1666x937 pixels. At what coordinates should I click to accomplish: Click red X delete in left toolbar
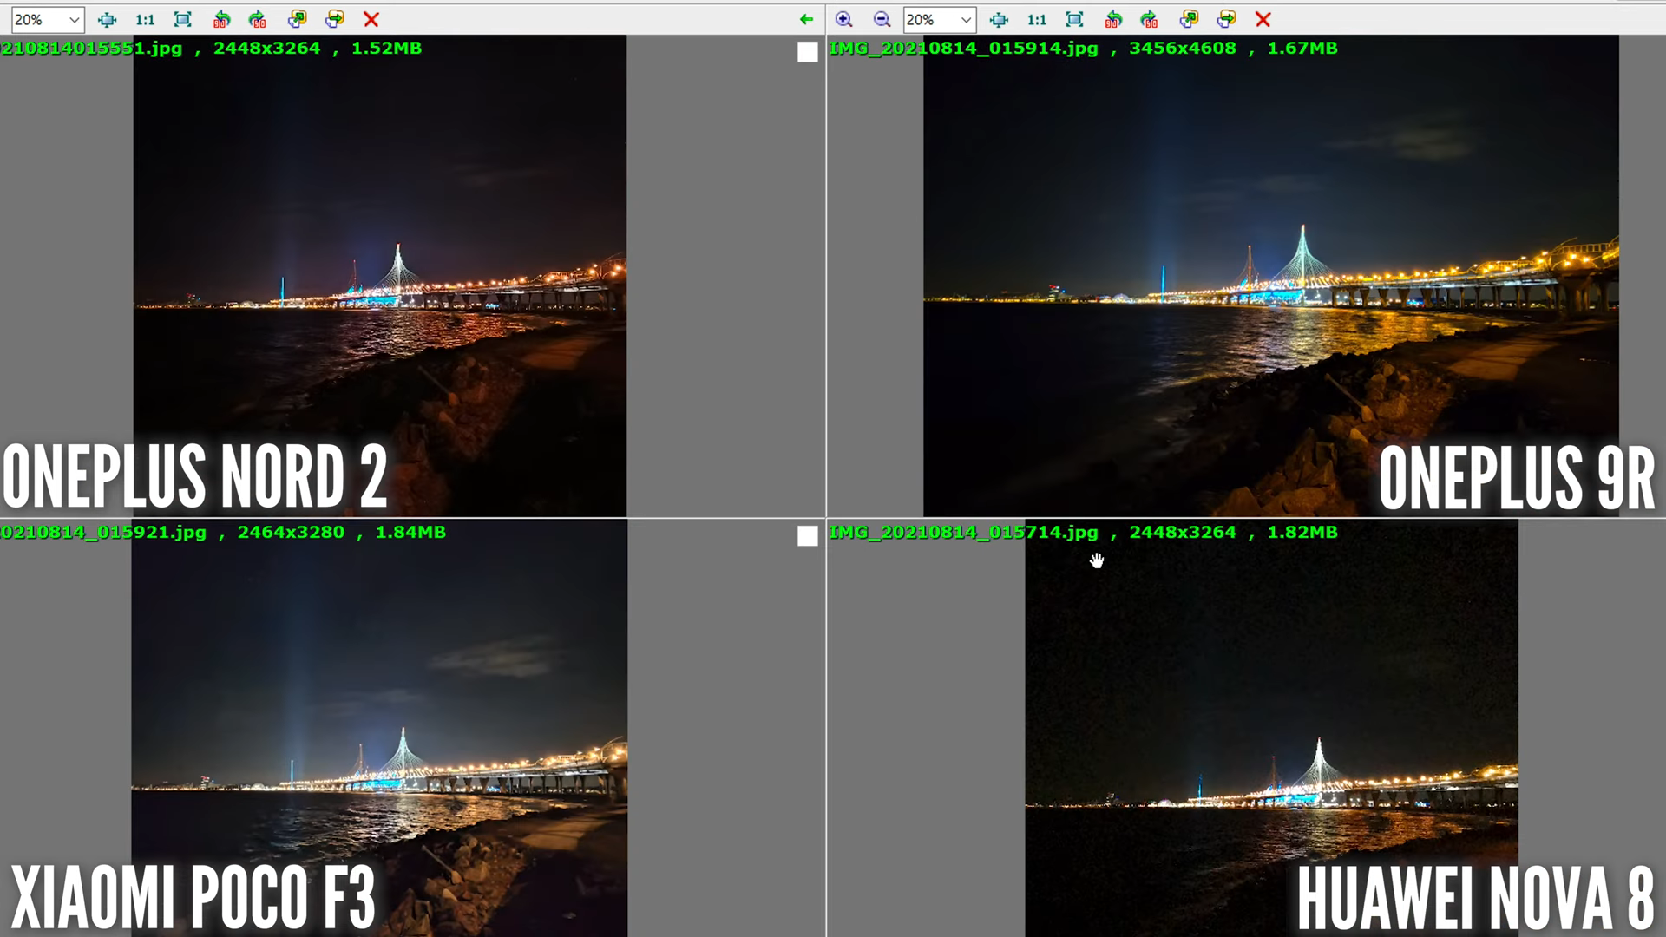click(x=371, y=19)
